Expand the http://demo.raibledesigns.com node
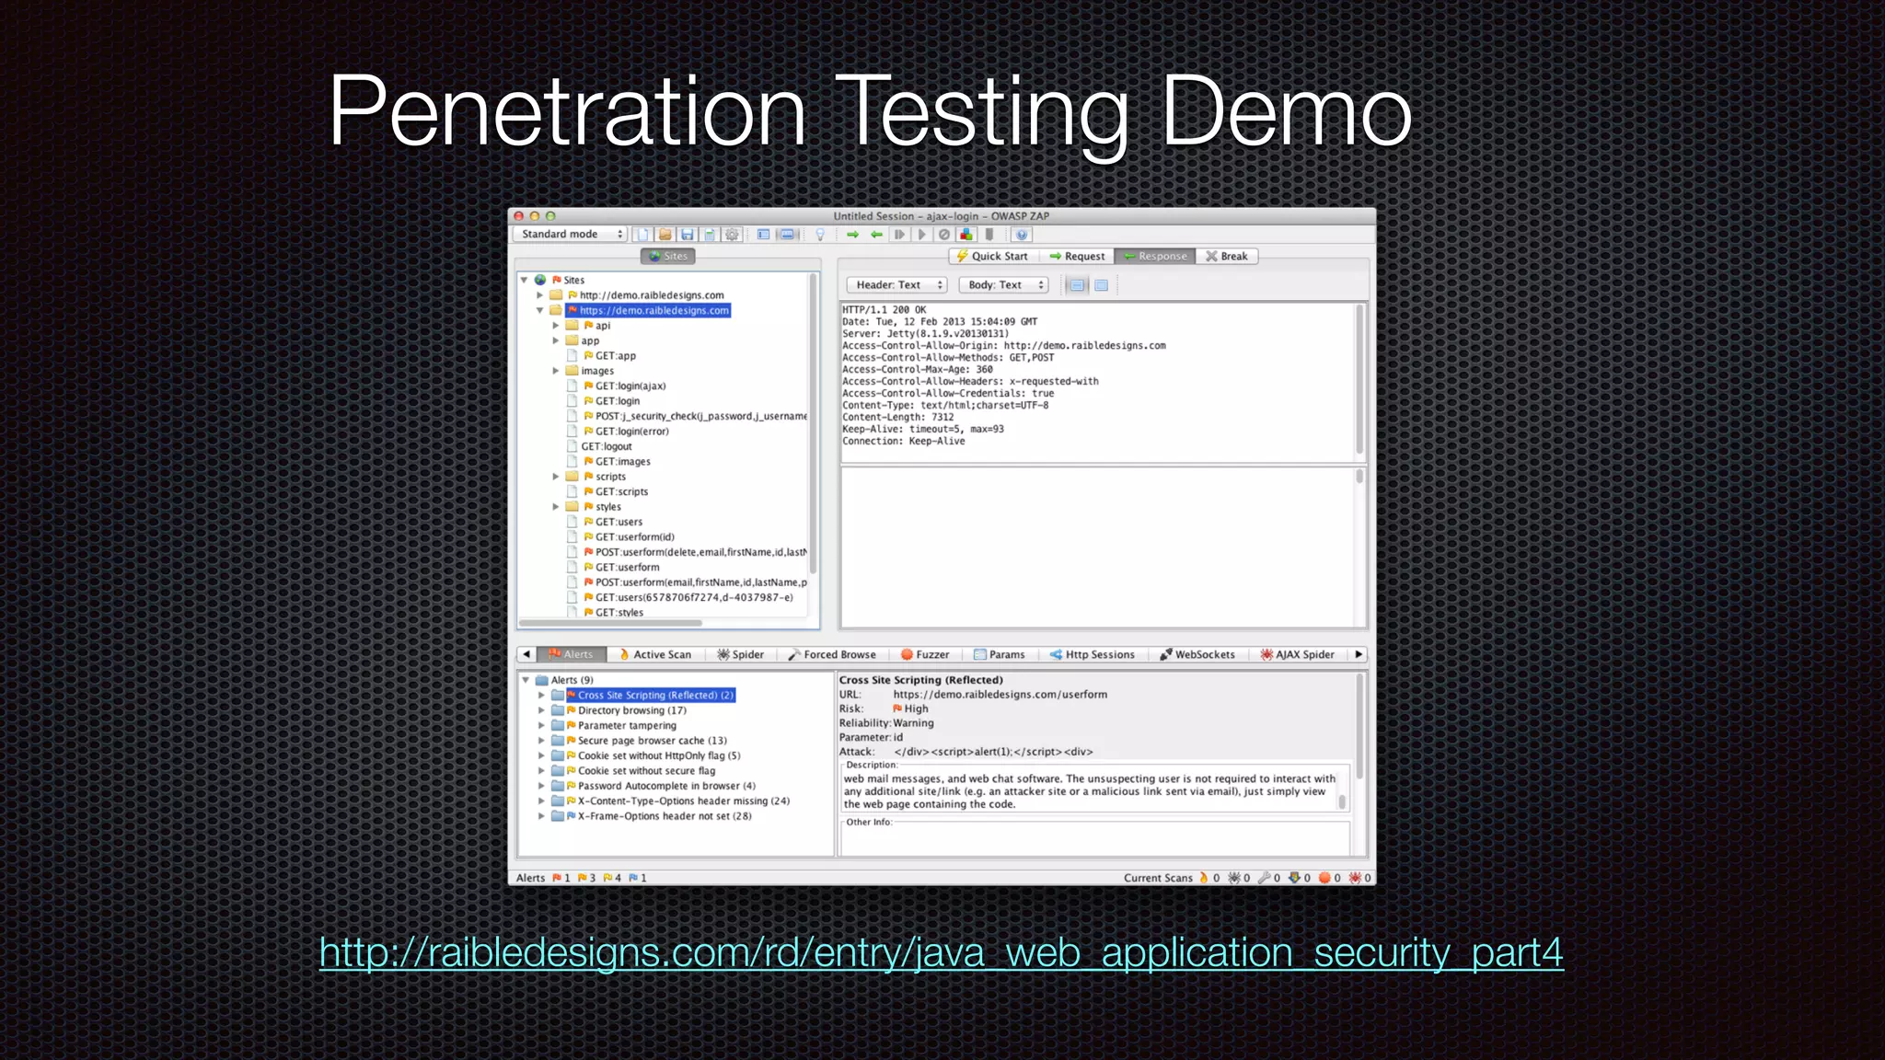Screen dimensions: 1885x1060 coord(540,295)
